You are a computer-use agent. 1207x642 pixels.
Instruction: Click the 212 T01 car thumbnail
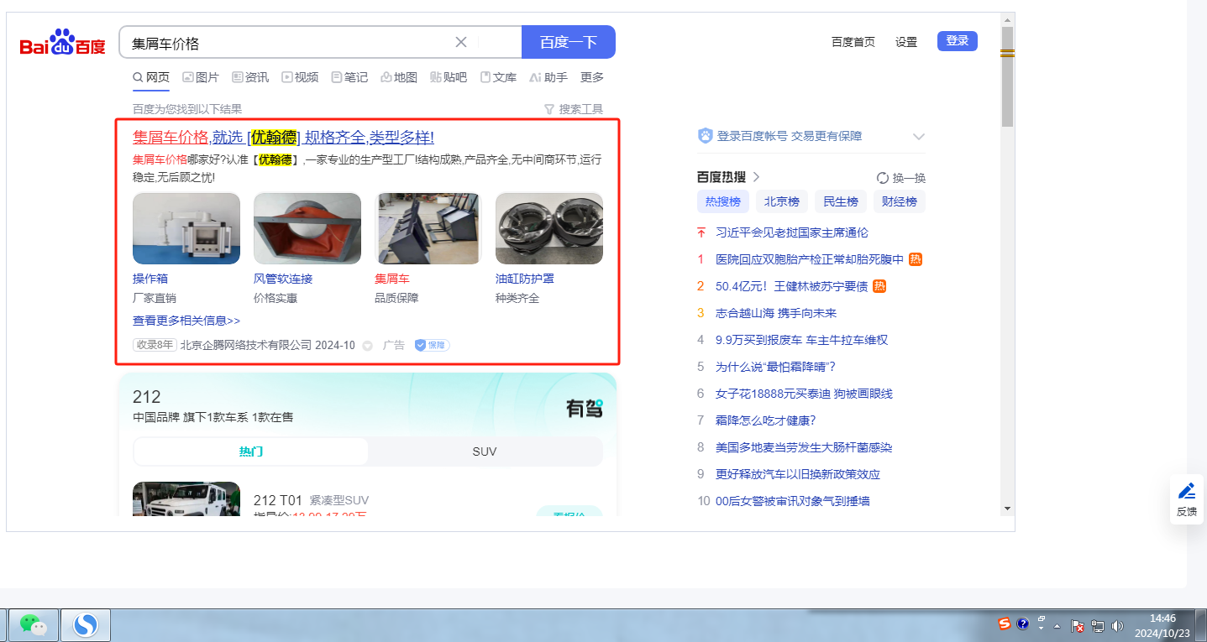click(x=186, y=498)
